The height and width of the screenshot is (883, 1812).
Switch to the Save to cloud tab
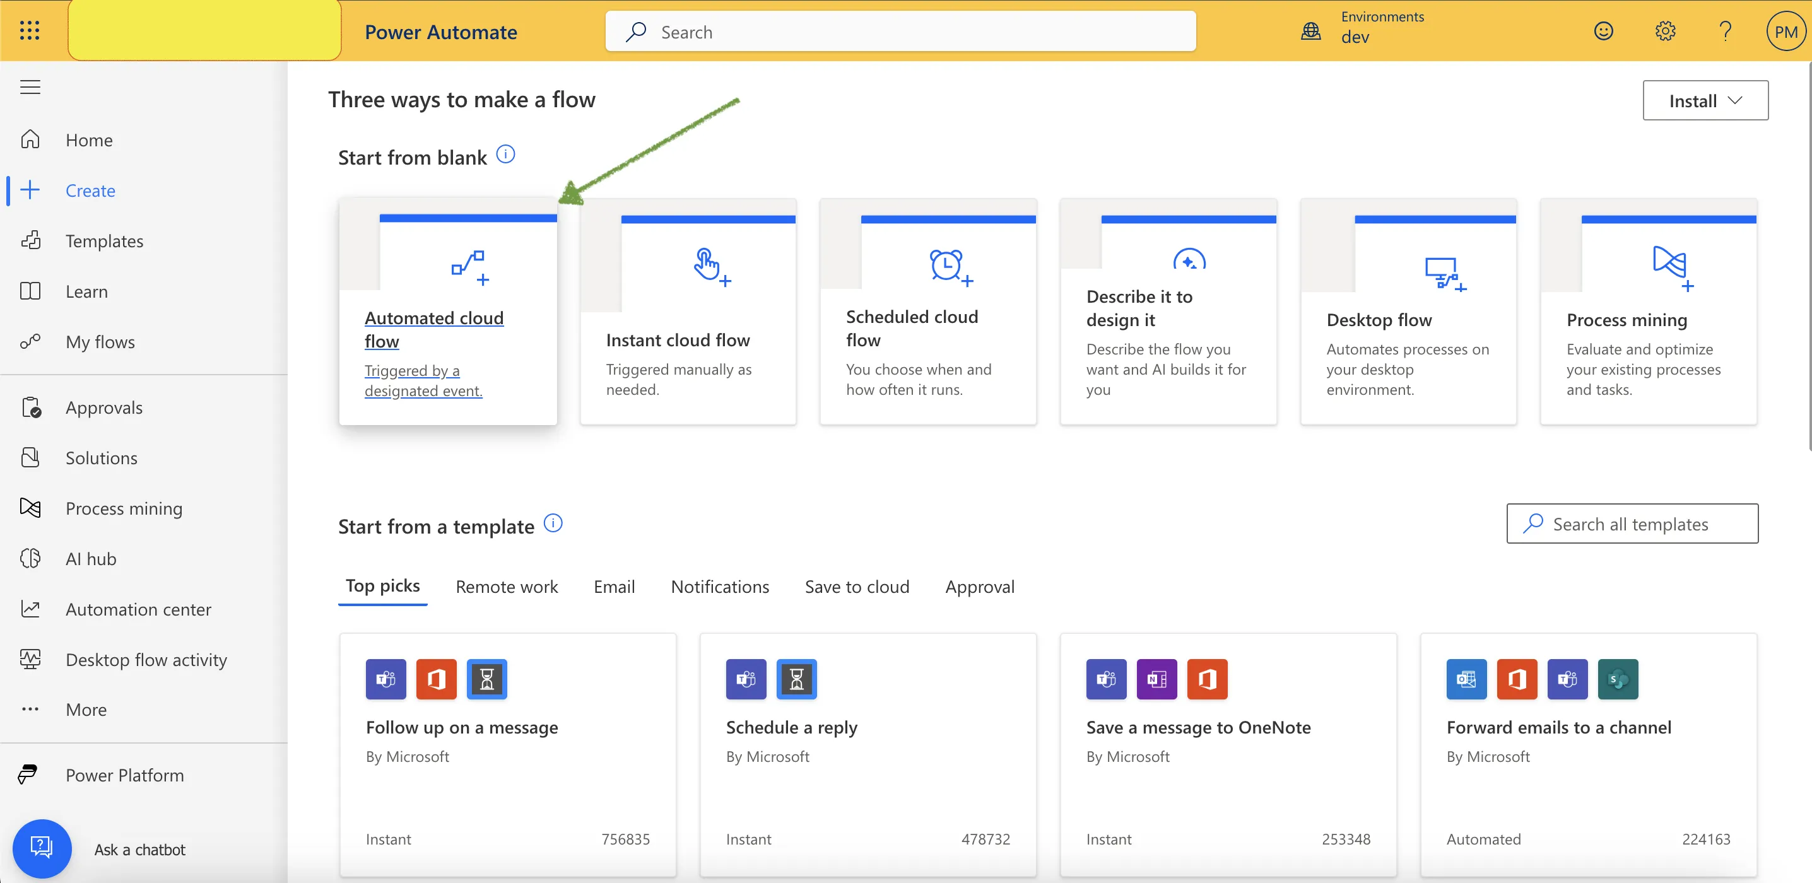(x=857, y=587)
